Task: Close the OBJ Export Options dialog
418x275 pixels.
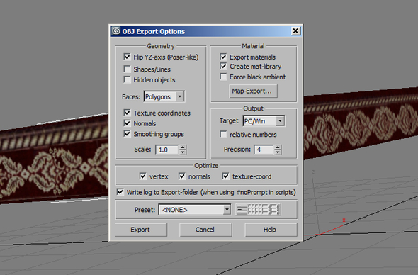Action: pos(295,31)
